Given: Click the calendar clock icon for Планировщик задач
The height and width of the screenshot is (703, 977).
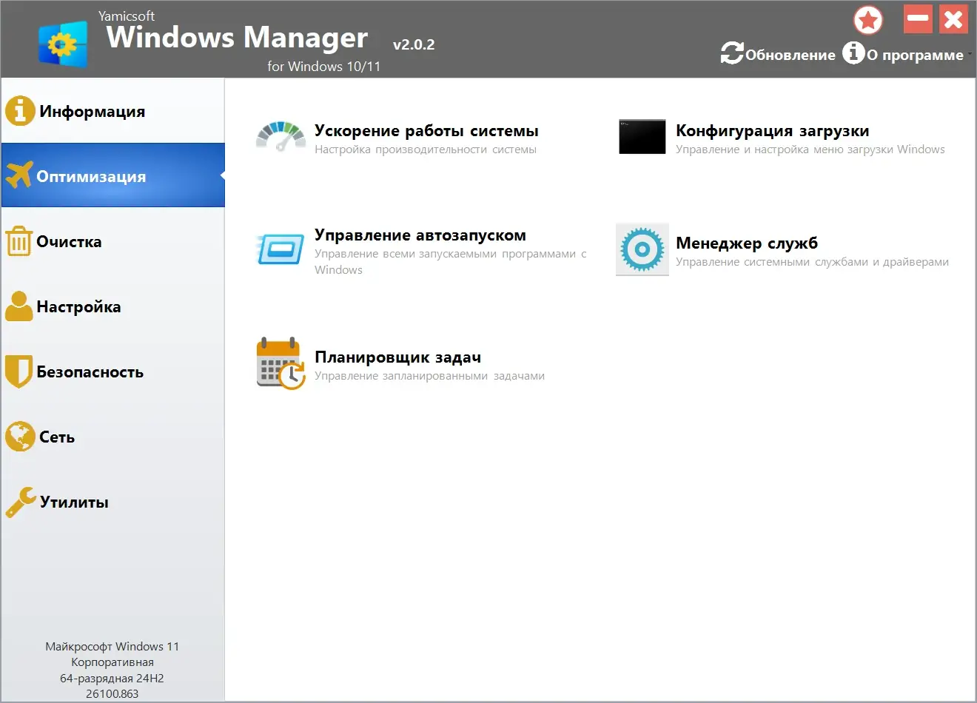Looking at the screenshot, I should pos(281,363).
